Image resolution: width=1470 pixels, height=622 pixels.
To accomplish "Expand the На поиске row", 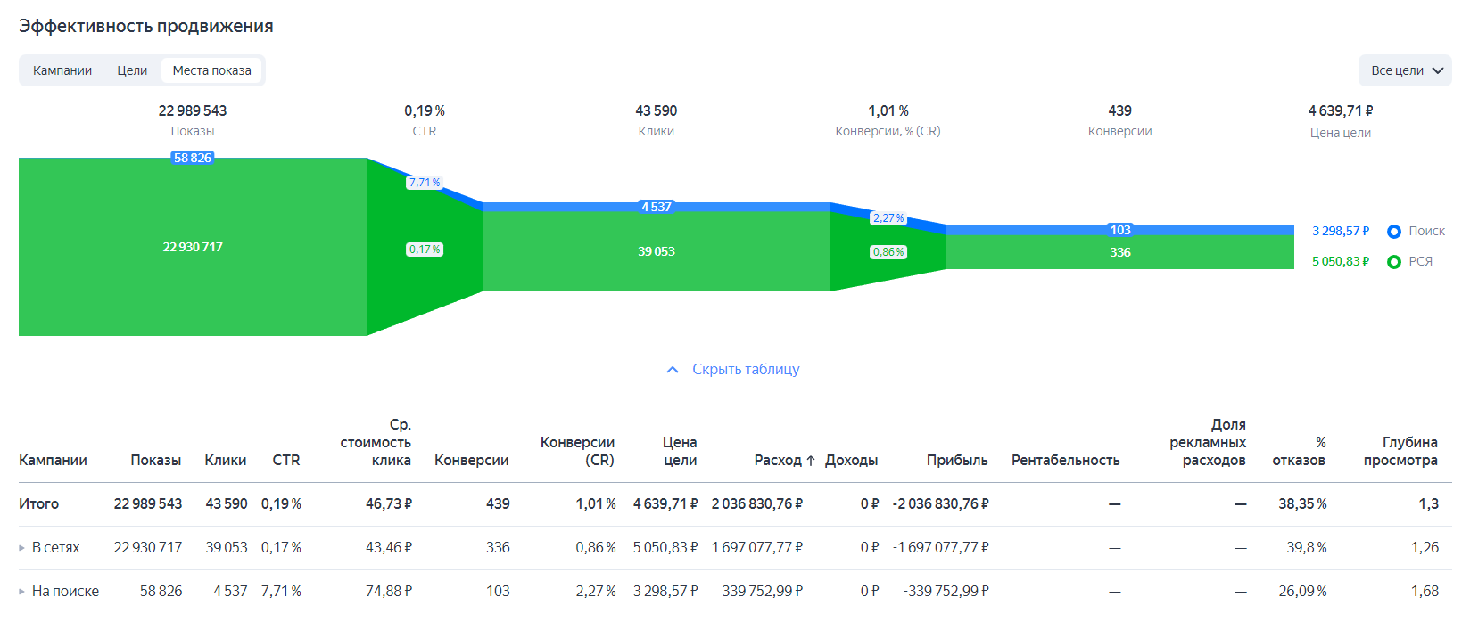I will point(22,592).
